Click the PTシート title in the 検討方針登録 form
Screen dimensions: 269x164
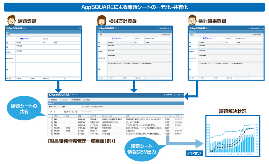tap(116, 38)
